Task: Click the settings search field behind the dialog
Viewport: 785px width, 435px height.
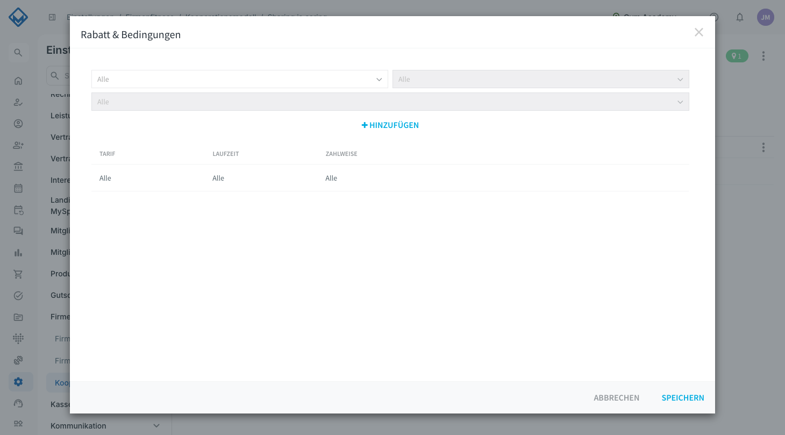Action: pos(58,76)
